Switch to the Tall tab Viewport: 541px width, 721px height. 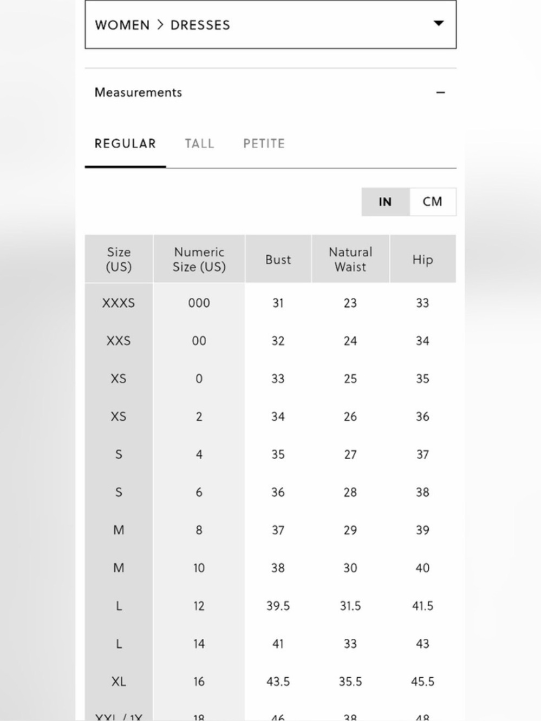point(199,144)
